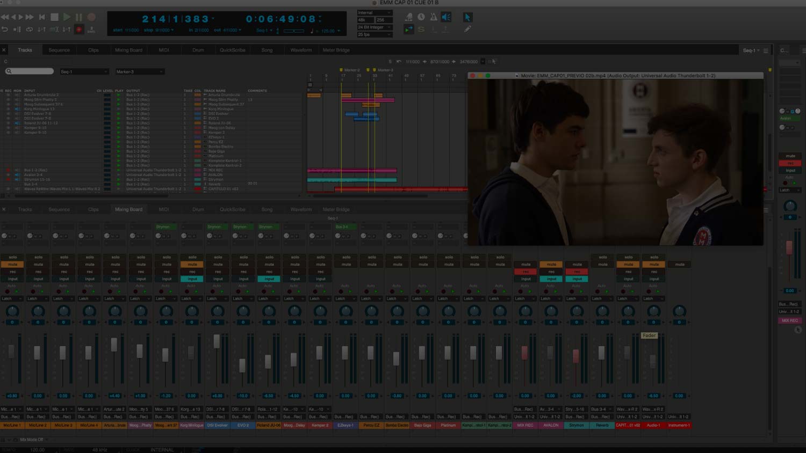This screenshot has width=806, height=453.
Task: Select the AVALON channel name label in mixer
Action: coord(551,425)
